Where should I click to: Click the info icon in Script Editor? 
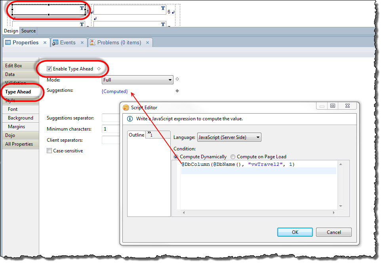(130, 119)
